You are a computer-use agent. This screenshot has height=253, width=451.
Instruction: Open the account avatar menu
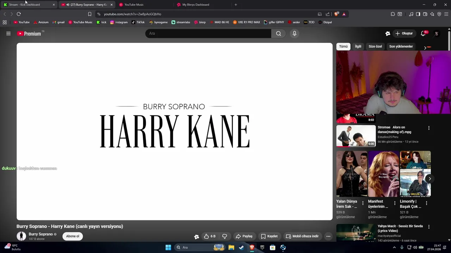click(x=437, y=33)
